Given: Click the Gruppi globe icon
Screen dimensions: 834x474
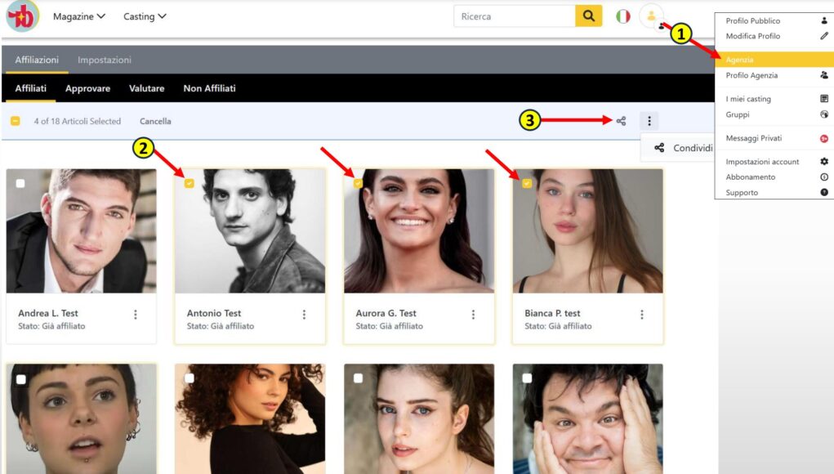Looking at the screenshot, I should [824, 114].
